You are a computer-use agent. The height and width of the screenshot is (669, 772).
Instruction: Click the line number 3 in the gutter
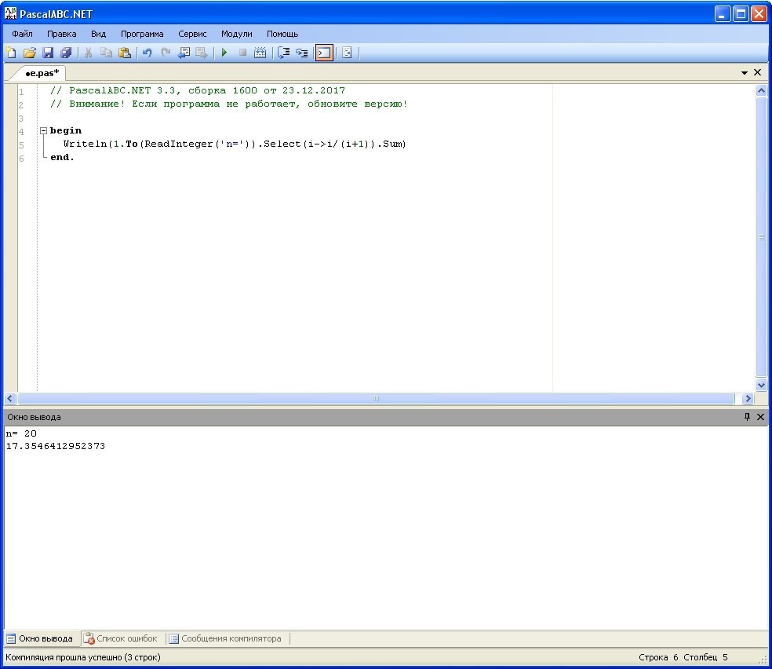coord(21,119)
